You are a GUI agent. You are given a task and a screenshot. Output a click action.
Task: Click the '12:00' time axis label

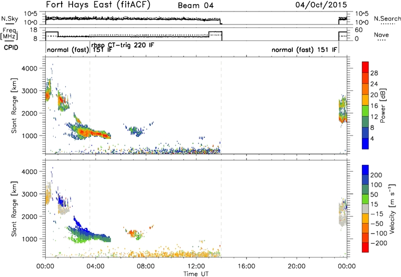[x=196, y=266]
